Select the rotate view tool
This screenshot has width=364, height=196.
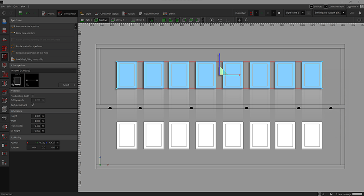point(246,20)
